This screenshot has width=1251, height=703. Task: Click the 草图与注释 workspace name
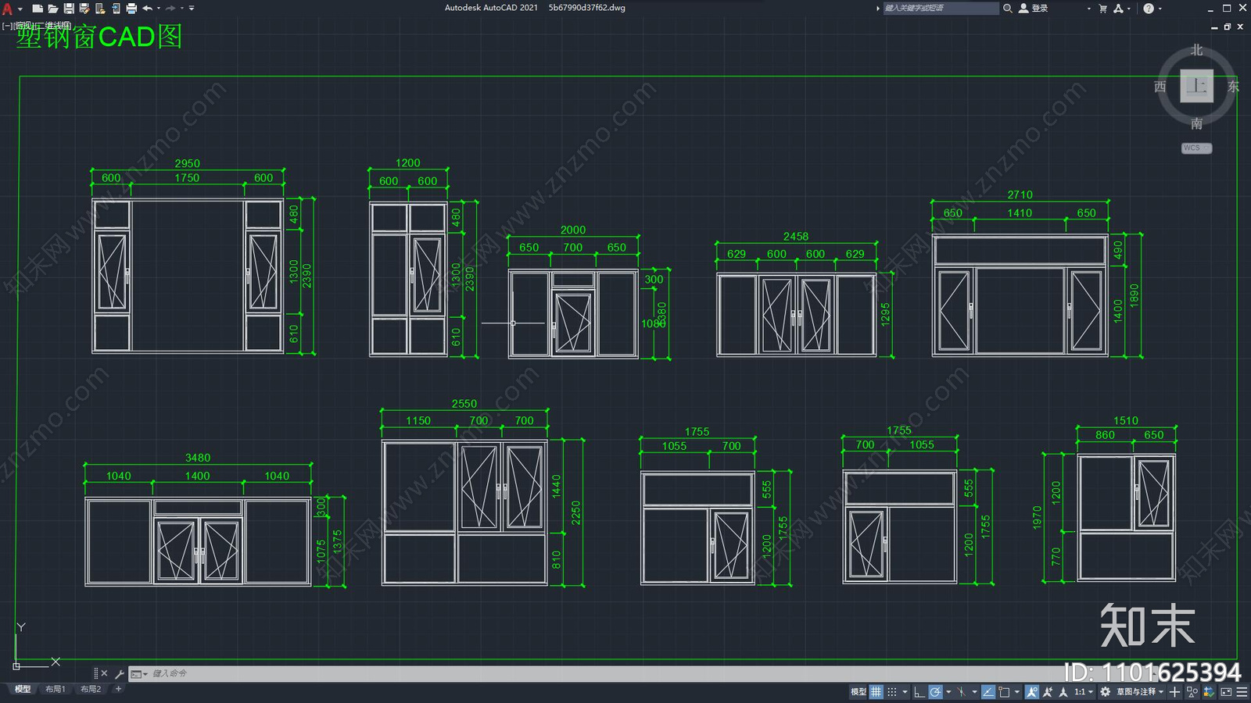(x=1136, y=692)
